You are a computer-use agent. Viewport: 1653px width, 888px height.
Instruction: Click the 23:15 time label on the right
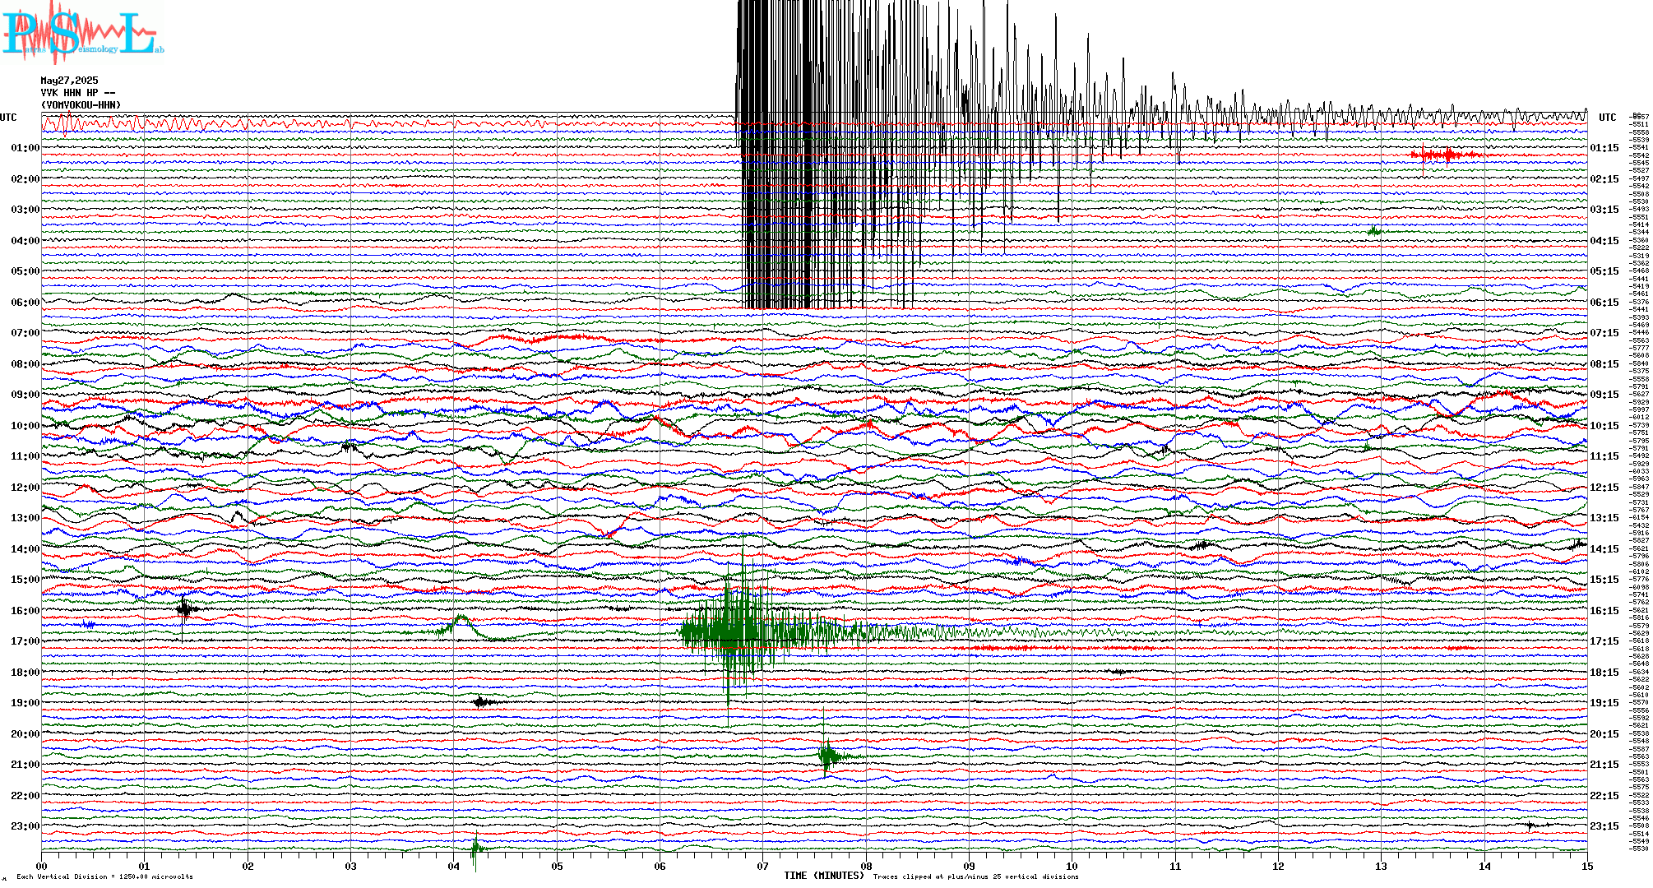pyautogui.click(x=1604, y=826)
